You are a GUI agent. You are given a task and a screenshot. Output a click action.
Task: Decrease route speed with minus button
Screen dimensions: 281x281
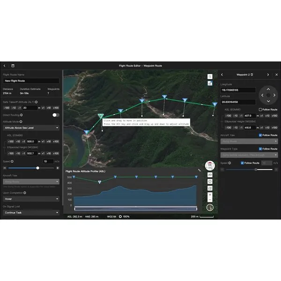(5, 168)
